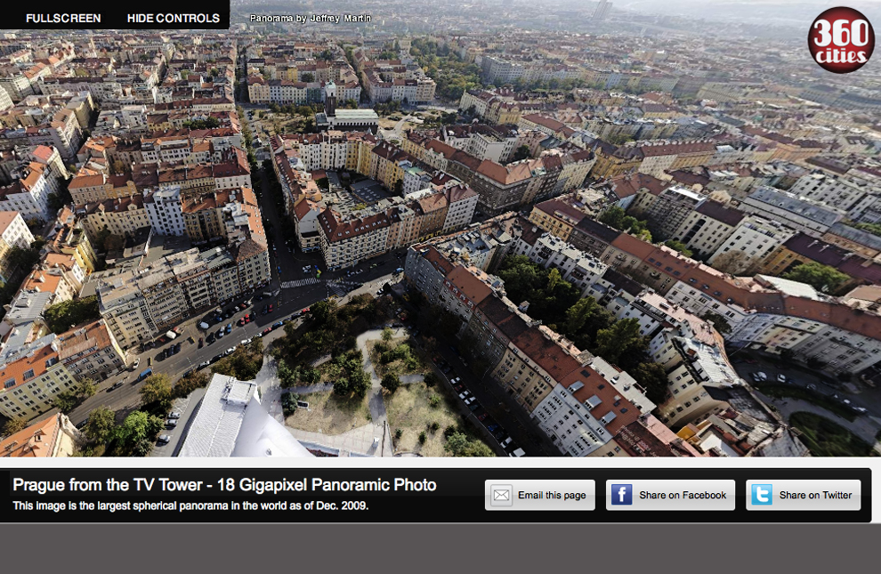Click the largest spherical panorama subtitle text
The width and height of the screenshot is (881, 574).
(x=190, y=506)
